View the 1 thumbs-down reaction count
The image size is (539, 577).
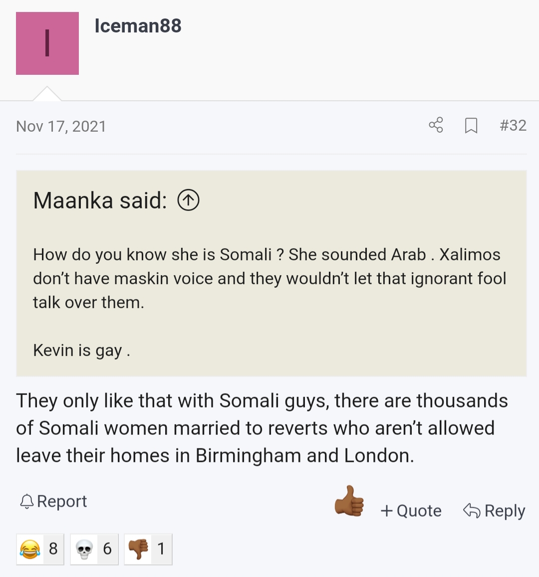click(x=161, y=549)
